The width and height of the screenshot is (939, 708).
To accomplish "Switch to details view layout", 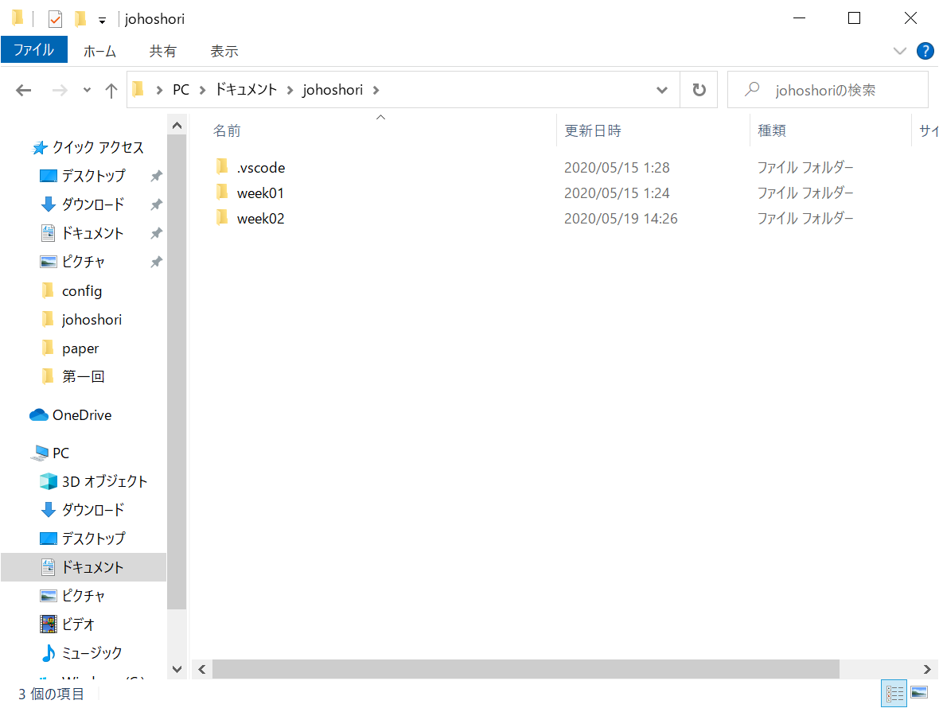I will click(x=894, y=694).
